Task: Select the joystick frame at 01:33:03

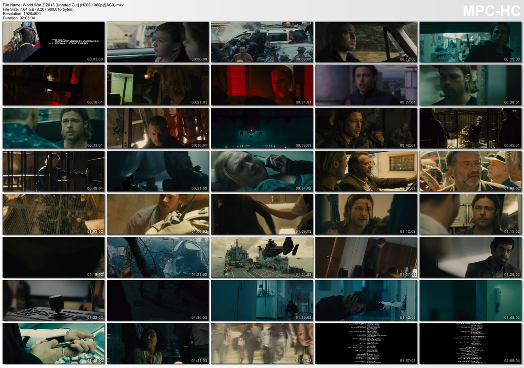Action: (x=53, y=300)
